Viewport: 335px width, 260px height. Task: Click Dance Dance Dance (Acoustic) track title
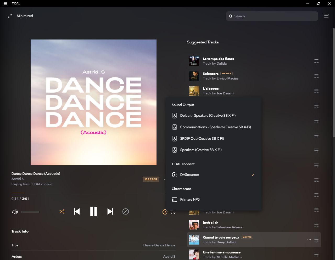[36, 173]
